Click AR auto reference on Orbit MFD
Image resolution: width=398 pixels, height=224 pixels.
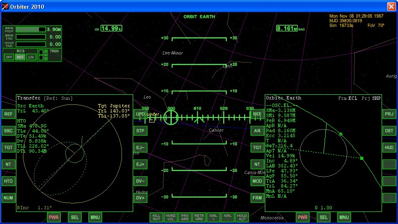tap(257, 131)
